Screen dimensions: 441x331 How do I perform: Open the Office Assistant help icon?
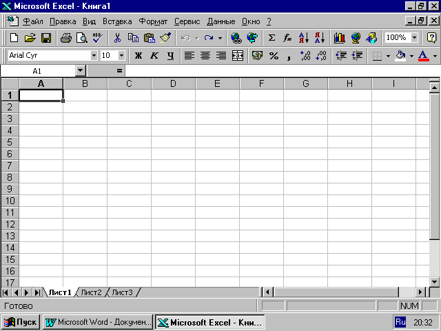(431, 38)
